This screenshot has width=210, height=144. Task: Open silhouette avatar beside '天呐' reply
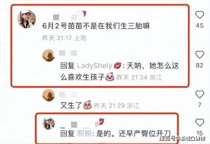point(48,56)
